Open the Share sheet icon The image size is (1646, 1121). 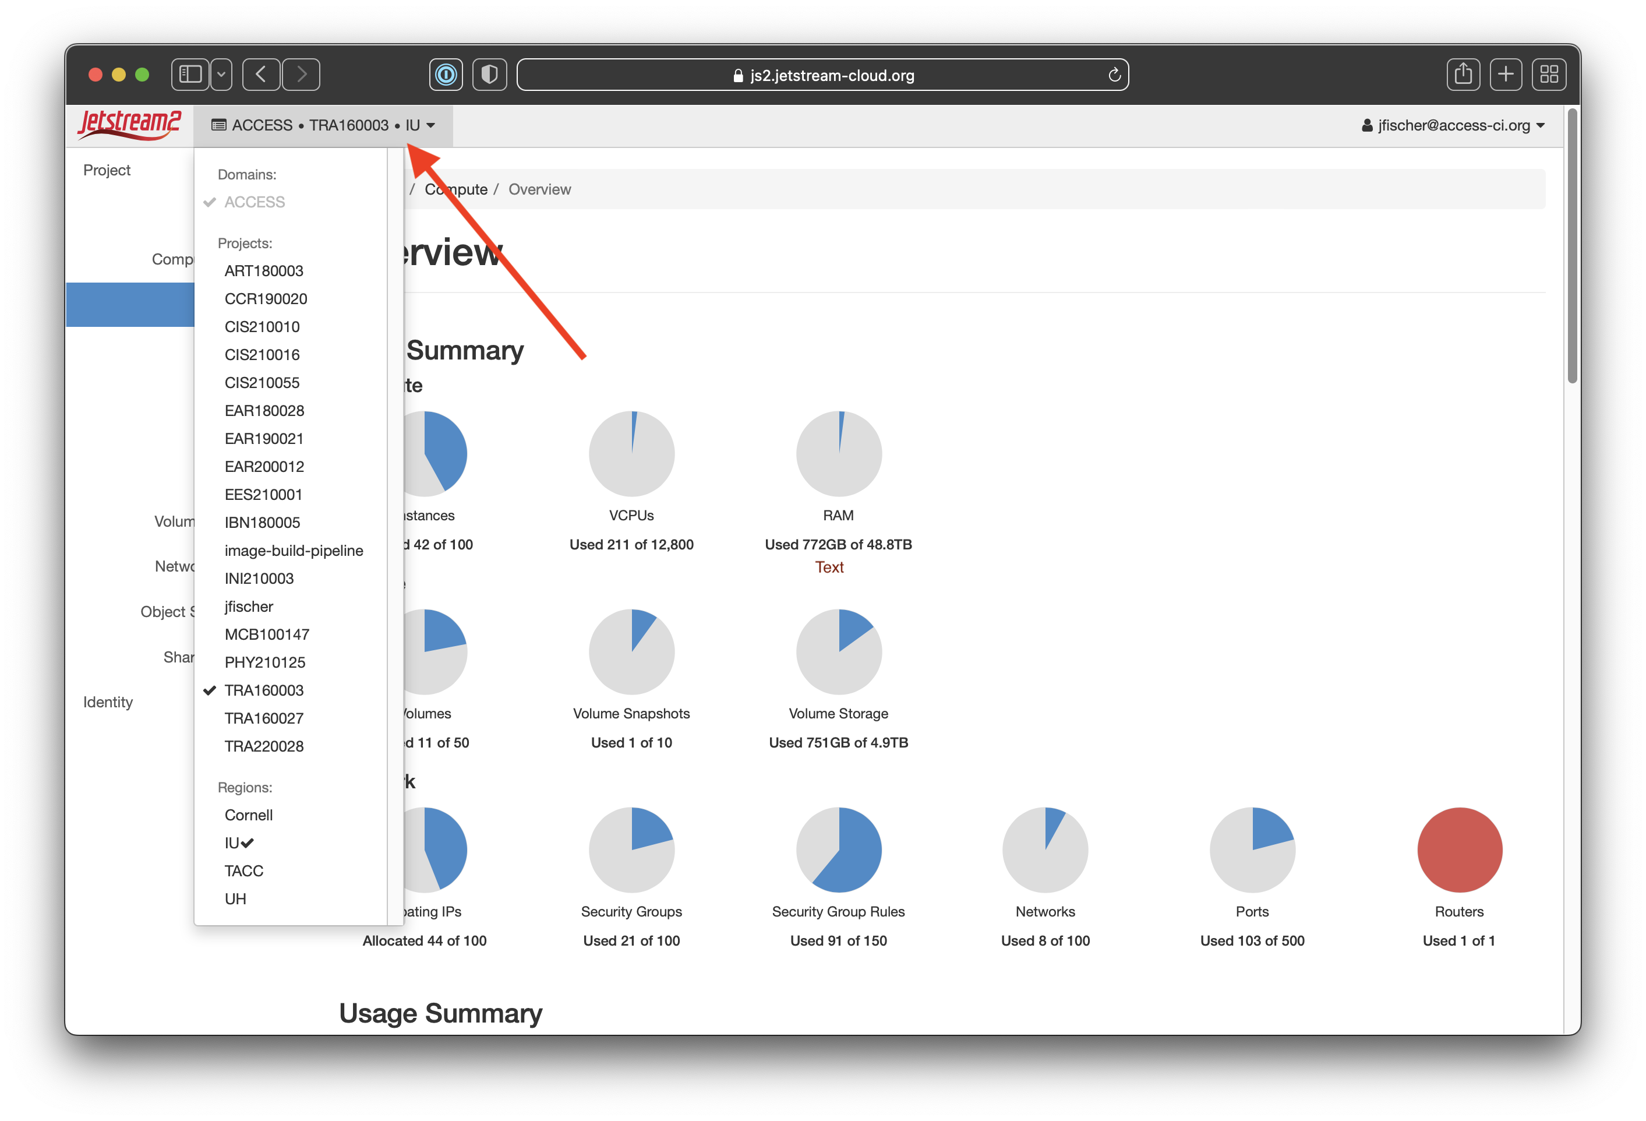[x=1463, y=75]
